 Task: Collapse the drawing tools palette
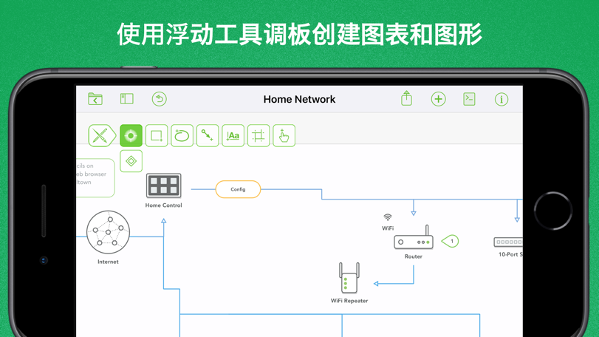[102, 135]
